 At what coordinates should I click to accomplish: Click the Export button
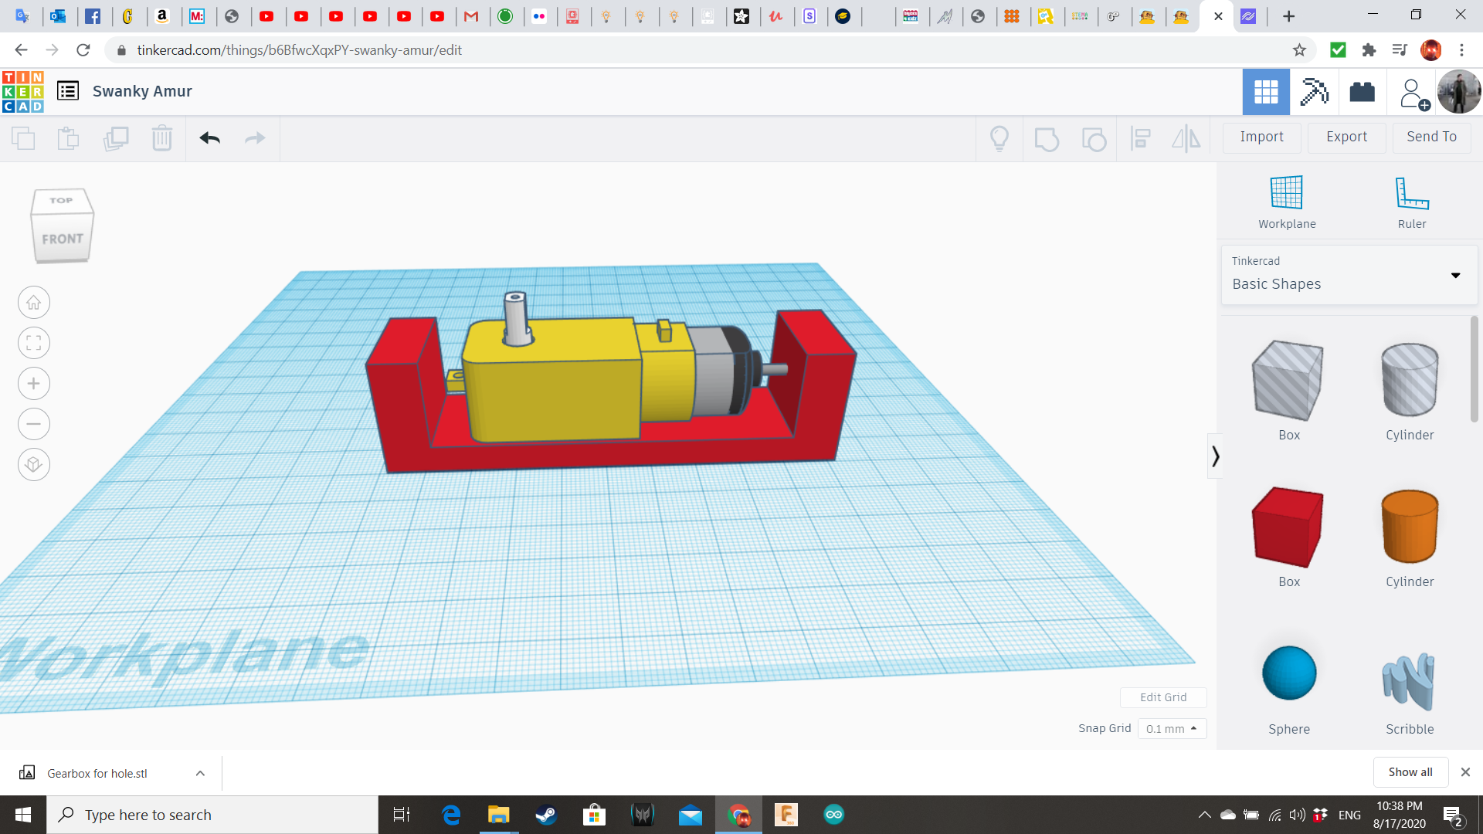[x=1346, y=137]
